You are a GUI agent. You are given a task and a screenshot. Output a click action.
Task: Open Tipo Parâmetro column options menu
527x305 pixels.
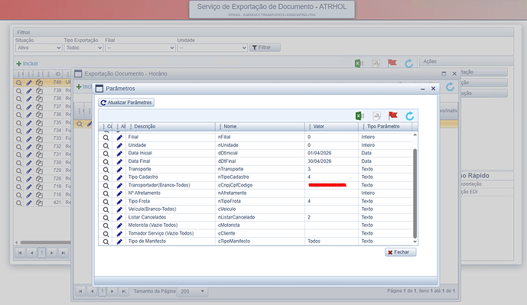click(363, 127)
